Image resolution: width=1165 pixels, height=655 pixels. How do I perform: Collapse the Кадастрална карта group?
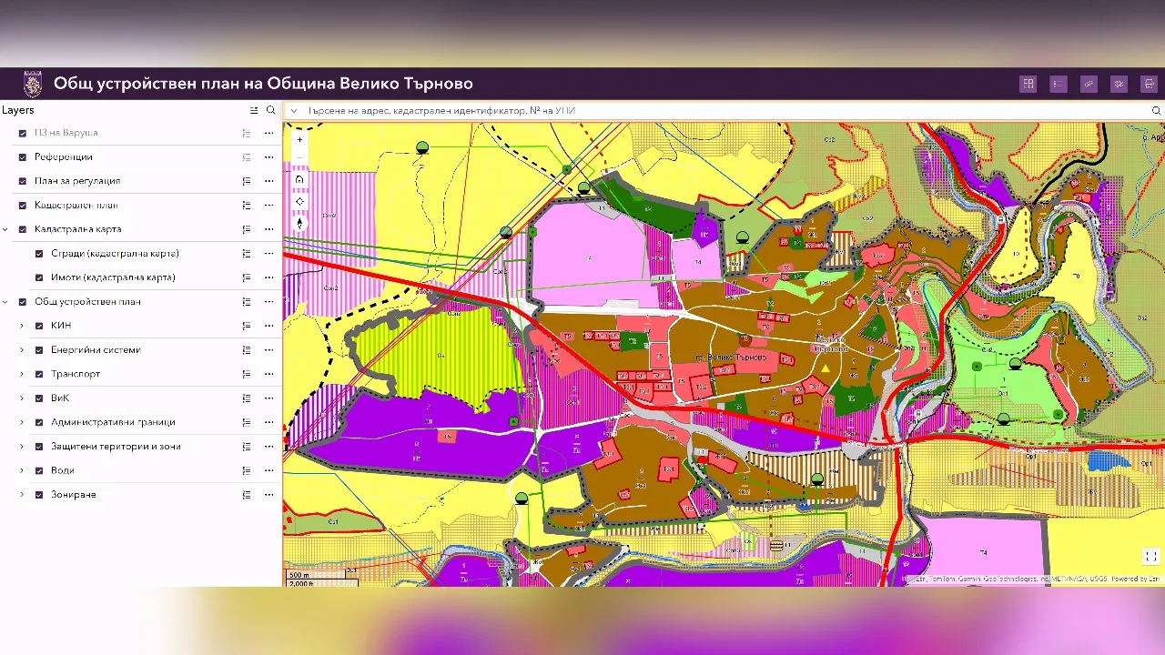click(x=6, y=229)
